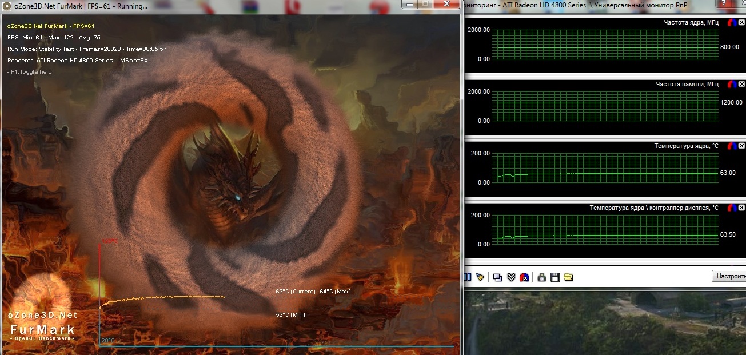Click the memory clock graph plot area

tap(605, 106)
